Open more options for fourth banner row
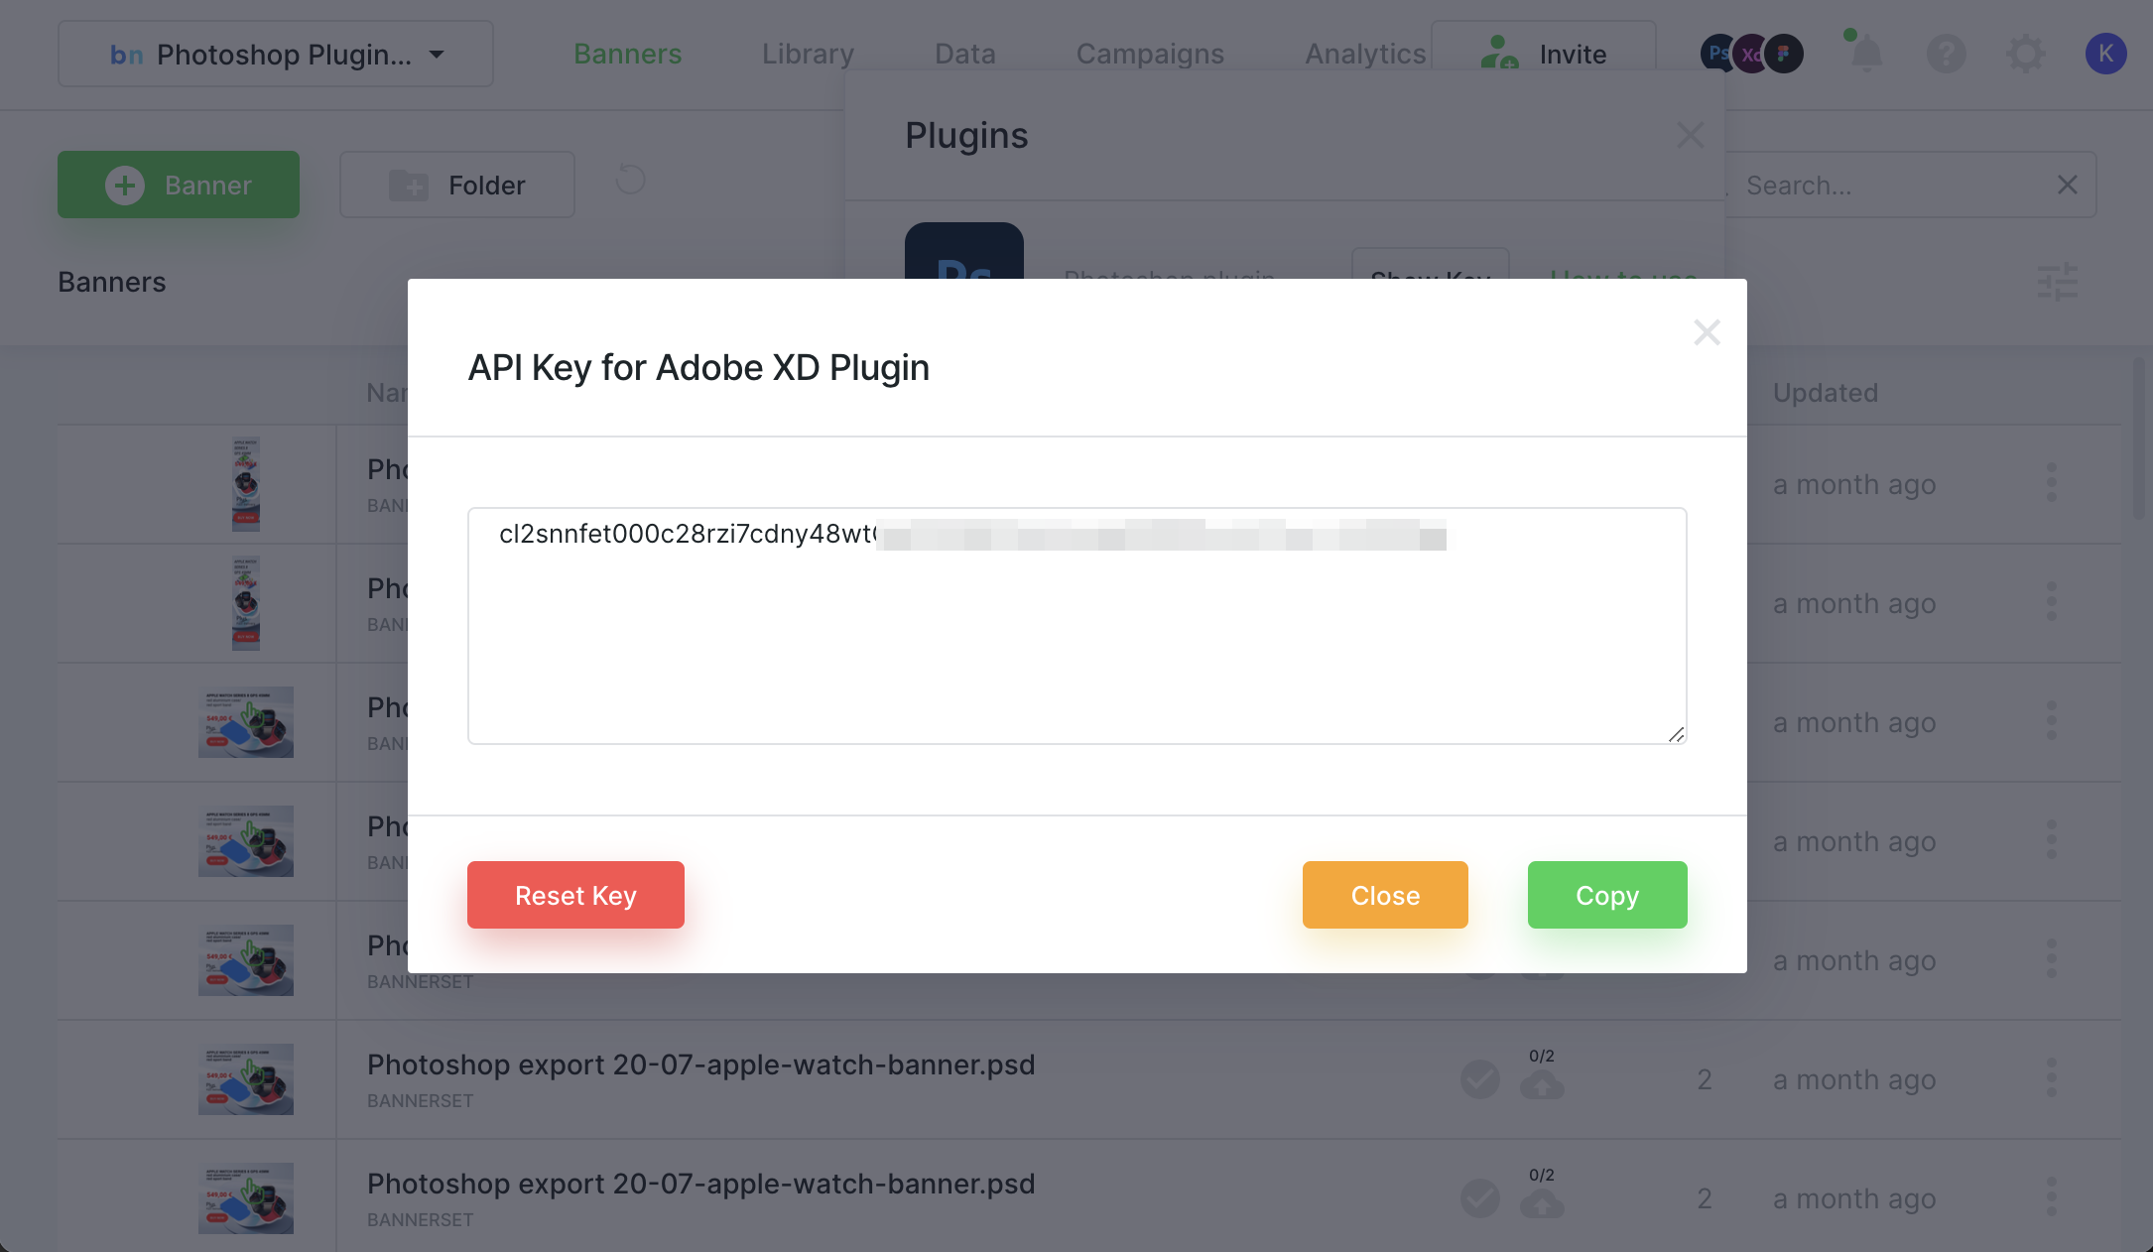 click(2052, 840)
